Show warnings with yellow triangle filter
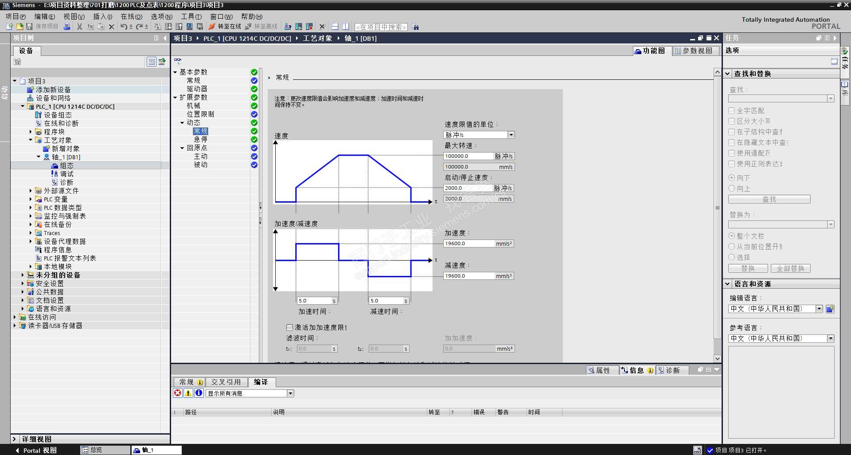Image resolution: width=851 pixels, height=455 pixels. 188,393
